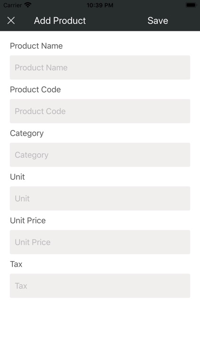The width and height of the screenshot is (200, 356).
Task: Tap the 10:39 PM clock
Action: click(x=100, y=5)
